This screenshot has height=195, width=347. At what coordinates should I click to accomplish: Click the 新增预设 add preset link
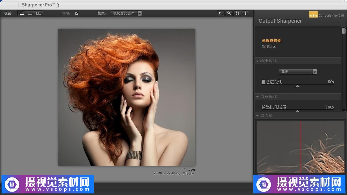click(x=269, y=47)
